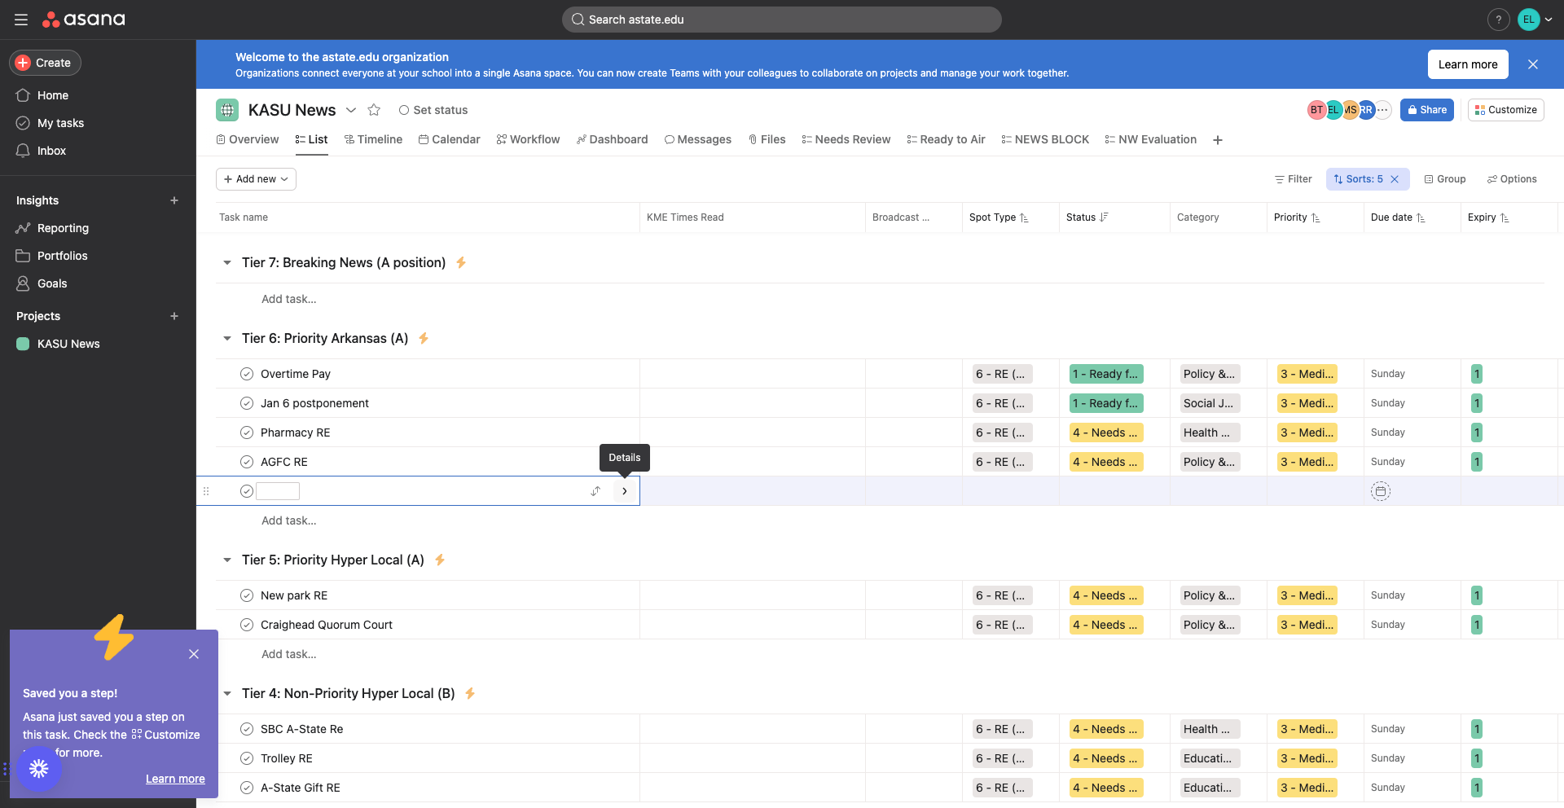Click Overtime Pay status Ready pill
Viewport: 1564px width, 808px height.
click(1105, 374)
